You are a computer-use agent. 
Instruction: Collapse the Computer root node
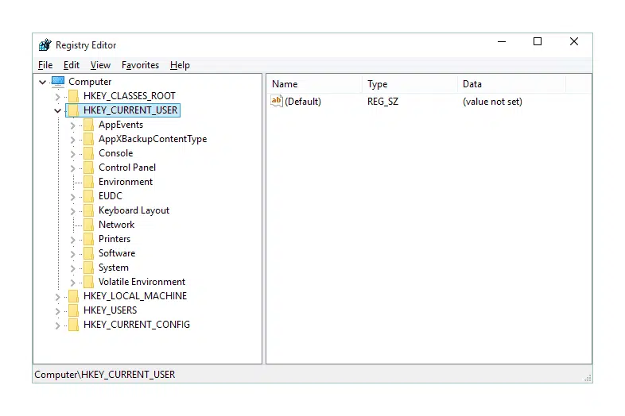[42, 82]
